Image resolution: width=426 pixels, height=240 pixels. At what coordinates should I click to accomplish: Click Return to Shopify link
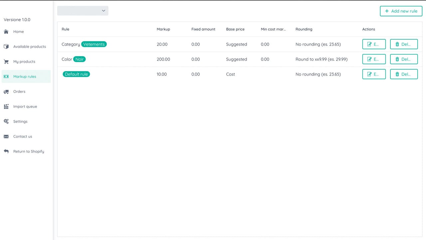(26, 151)
